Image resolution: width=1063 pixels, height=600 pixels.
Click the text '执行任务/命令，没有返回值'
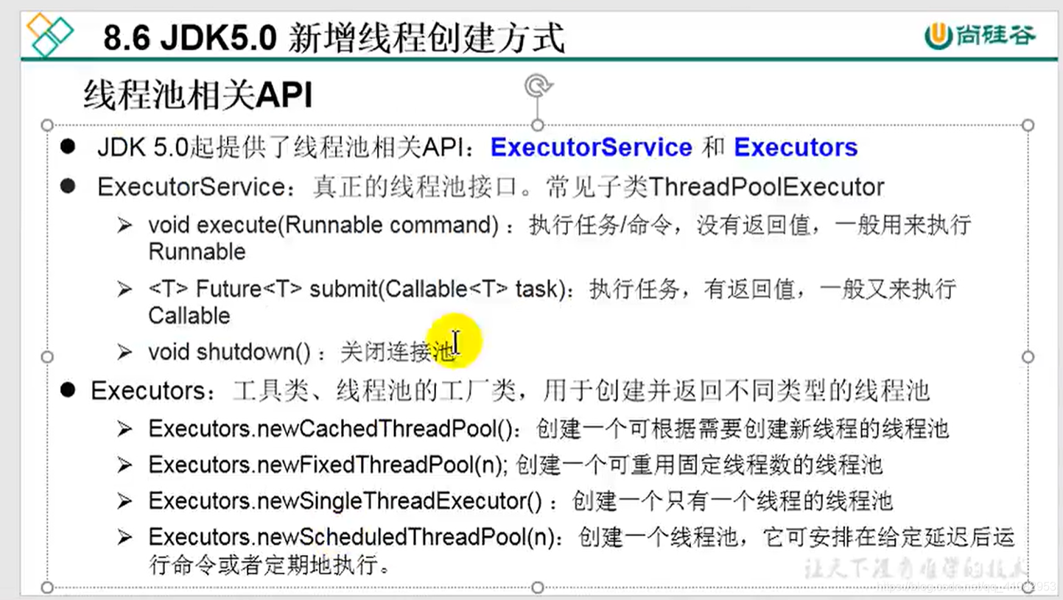(670, 225)
